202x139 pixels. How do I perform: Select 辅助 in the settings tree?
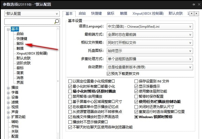click(x=15, y=122)
